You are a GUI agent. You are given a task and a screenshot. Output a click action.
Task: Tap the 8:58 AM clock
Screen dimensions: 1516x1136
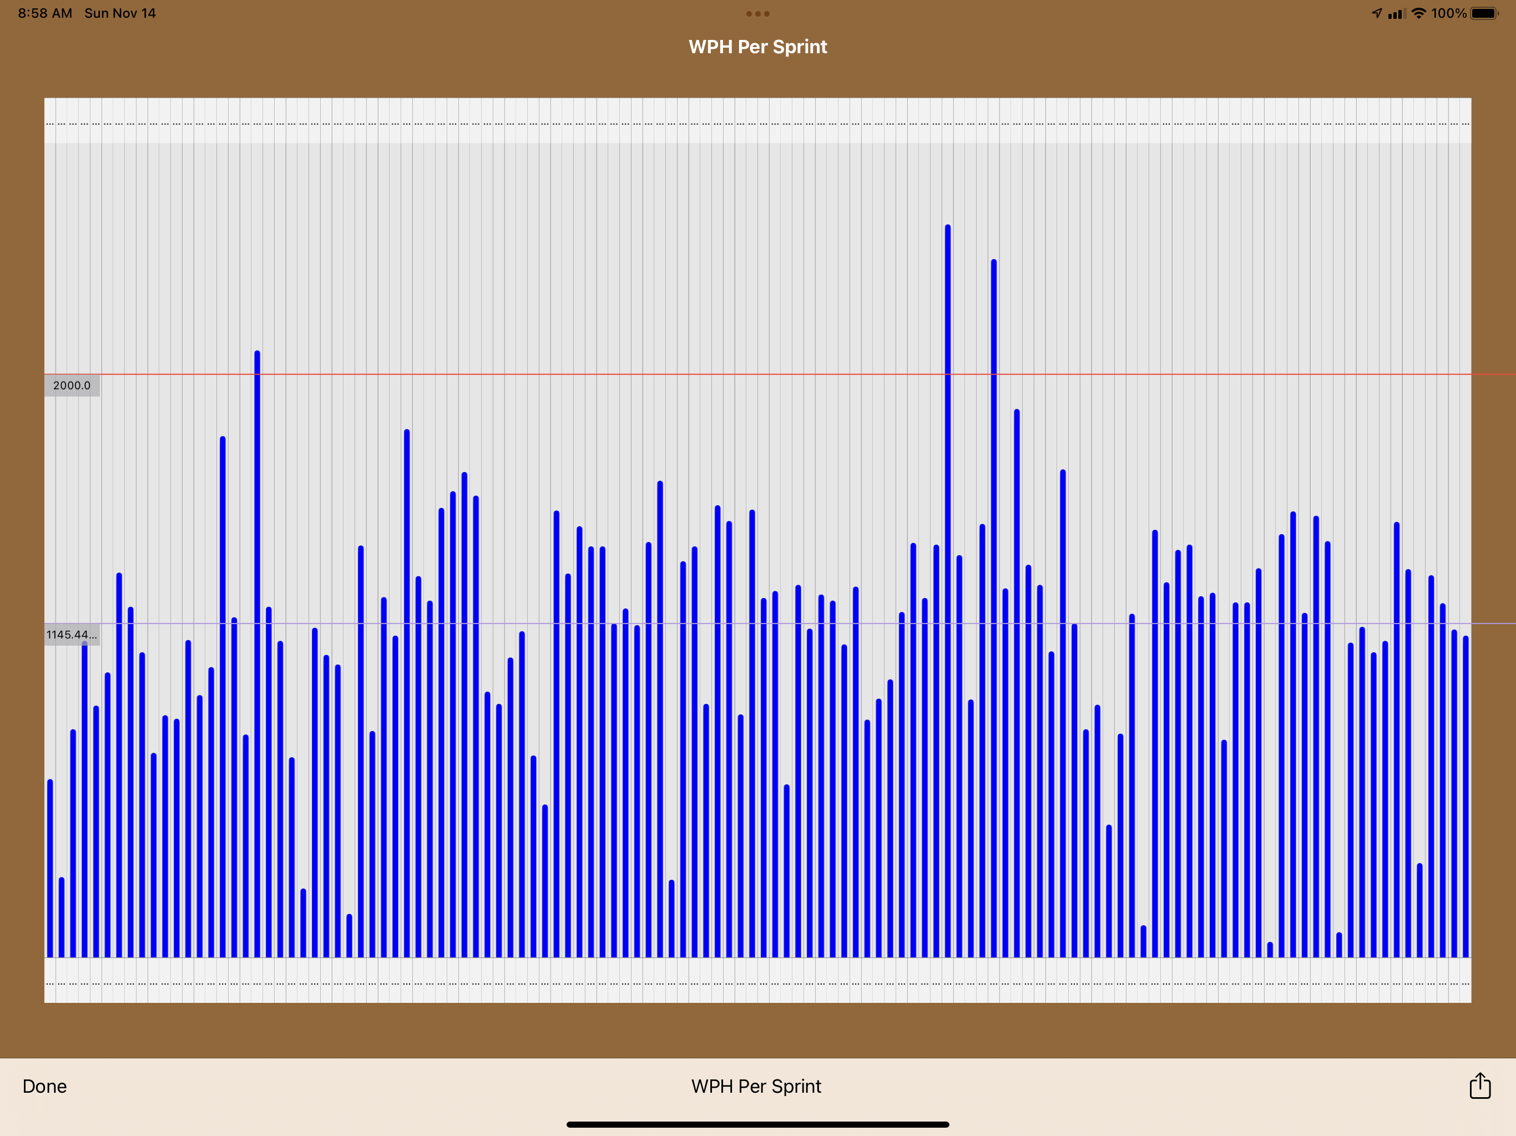click(44, 13)
